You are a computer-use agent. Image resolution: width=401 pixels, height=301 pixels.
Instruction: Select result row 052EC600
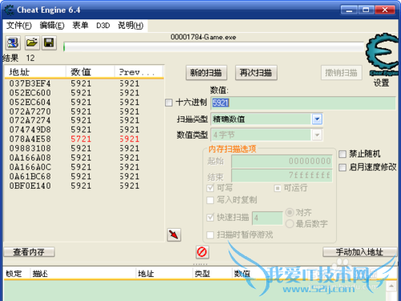[84, 93]
